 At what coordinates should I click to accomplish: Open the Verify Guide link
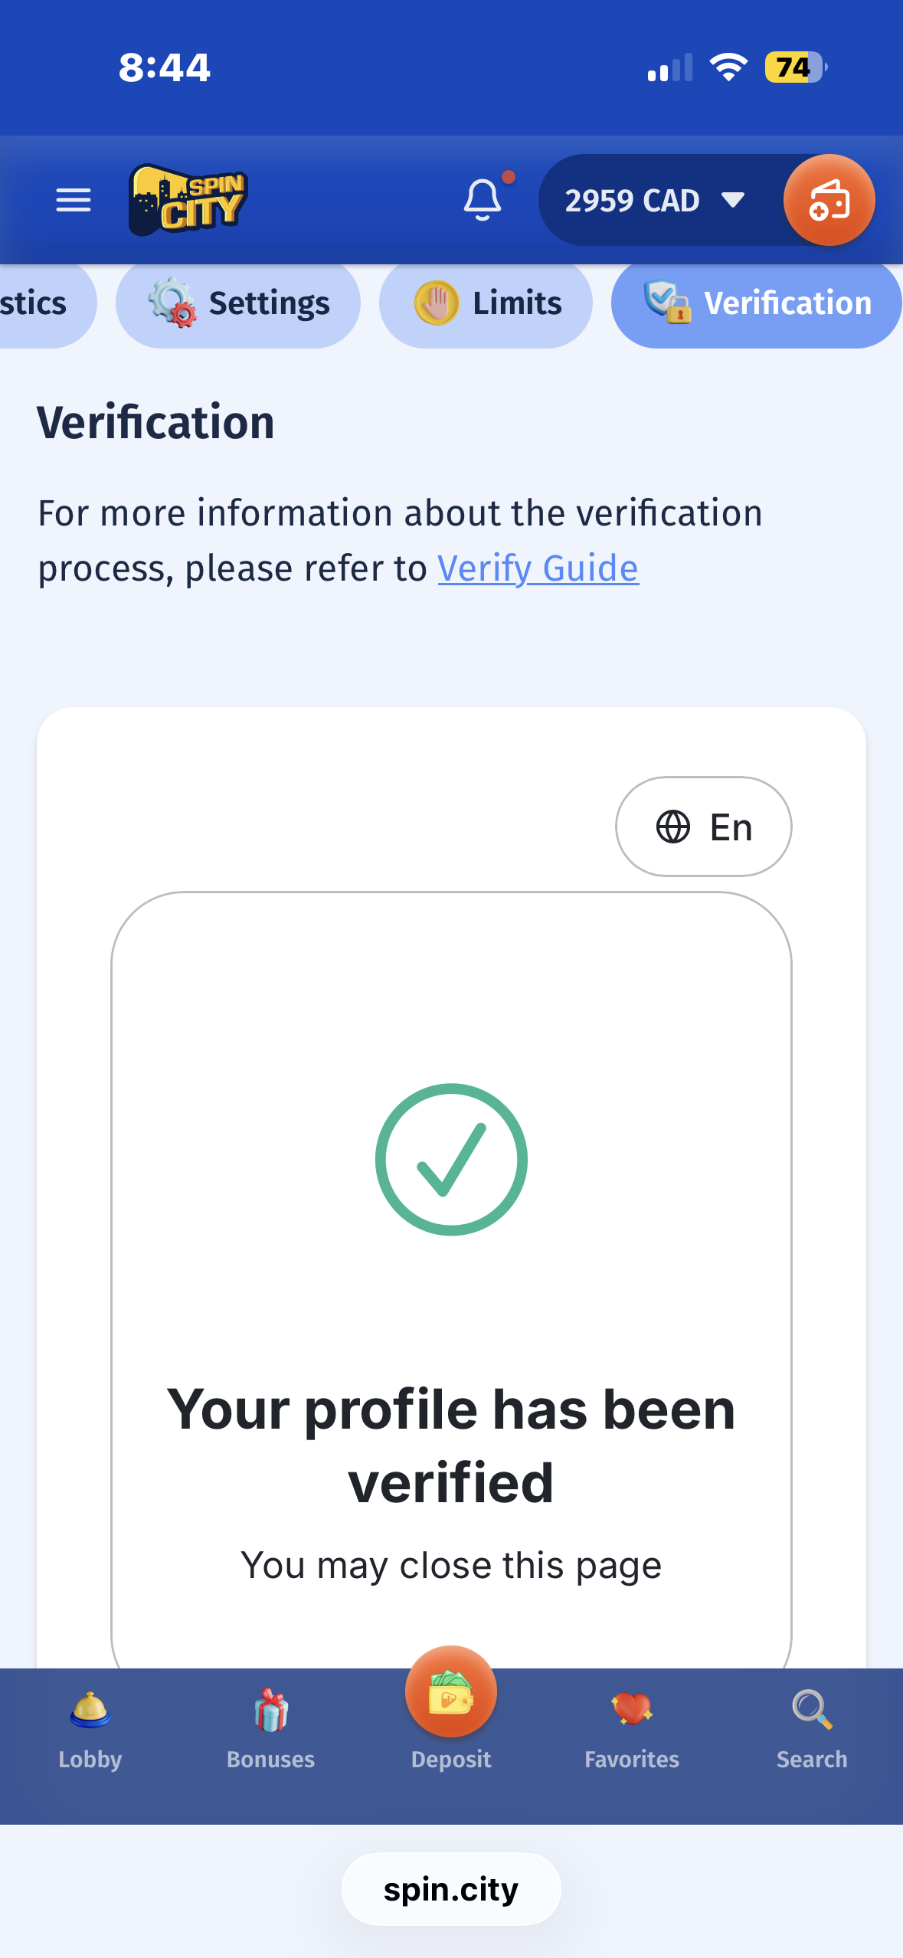[538, 568]
